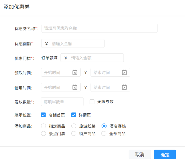Open calendar icon for 使用时间 end time
Viewport: 185px width, 162px height.
(124, 87)
